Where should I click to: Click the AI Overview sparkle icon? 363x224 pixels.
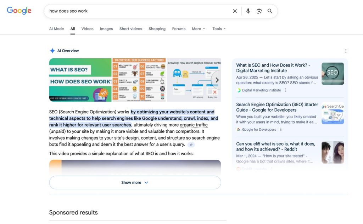[52, 51]
